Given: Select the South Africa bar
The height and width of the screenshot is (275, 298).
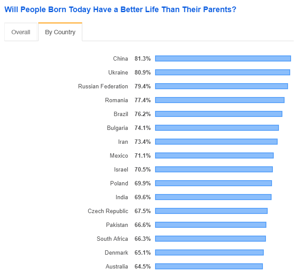Looking at the screenshot, I should [211, 239].
